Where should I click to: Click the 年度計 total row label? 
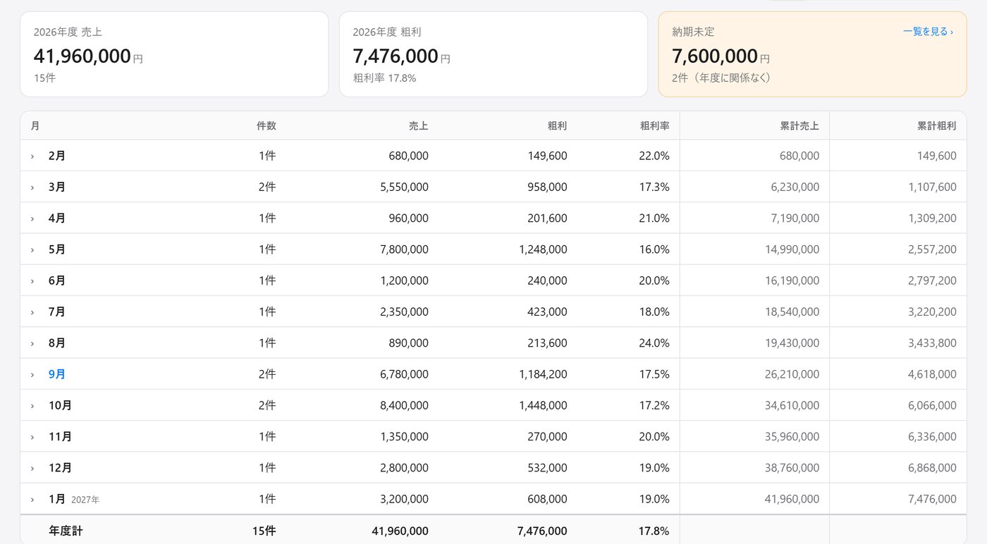pyautogui.click(x=66, y=531)
